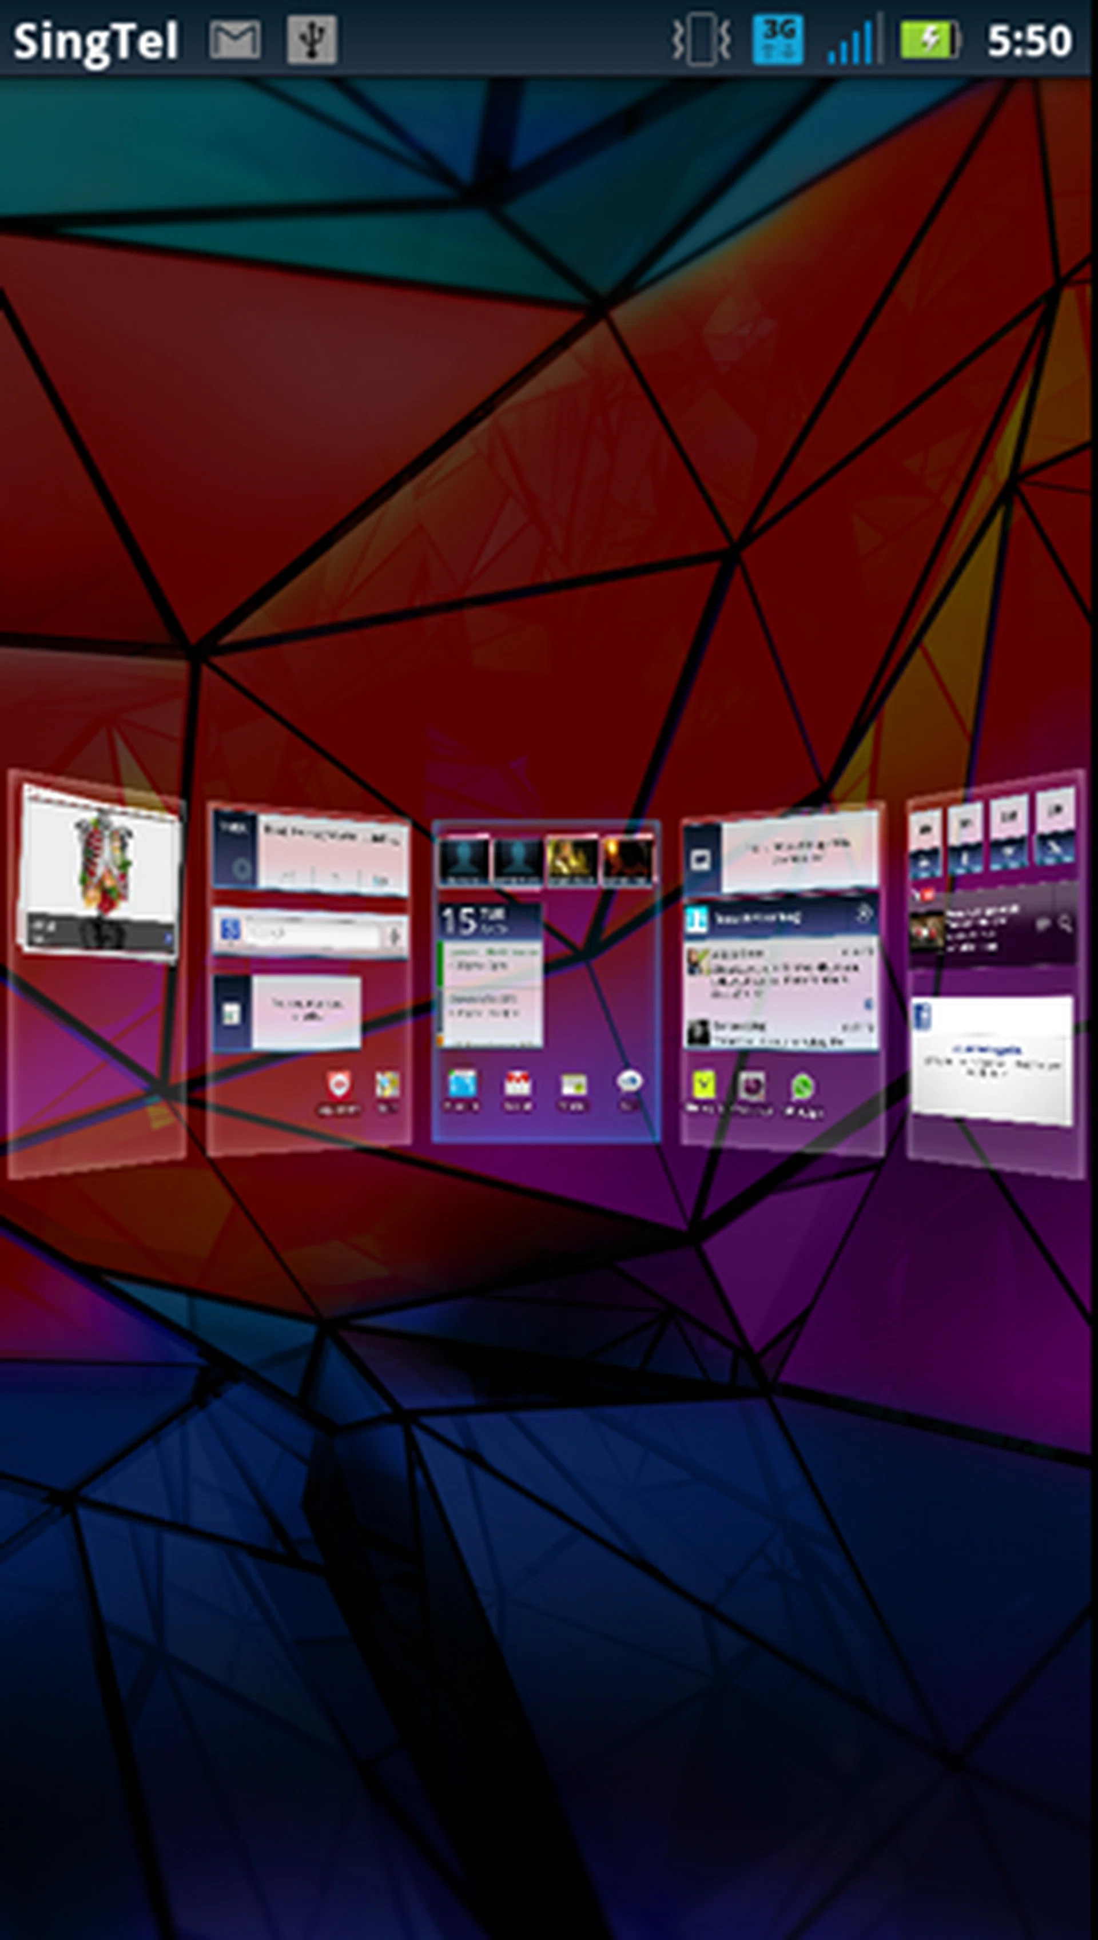This screenshot has width=1098, height=1940.
Task: Tap the 3G data indicator
Action: (x=778, y=39)
